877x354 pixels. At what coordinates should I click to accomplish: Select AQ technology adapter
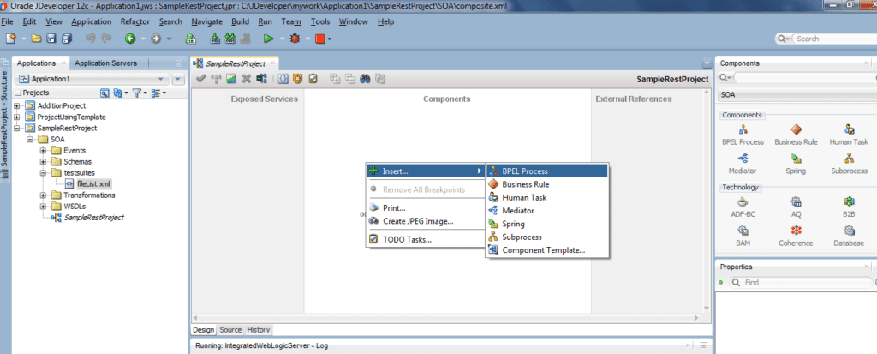tap(796, 207)
